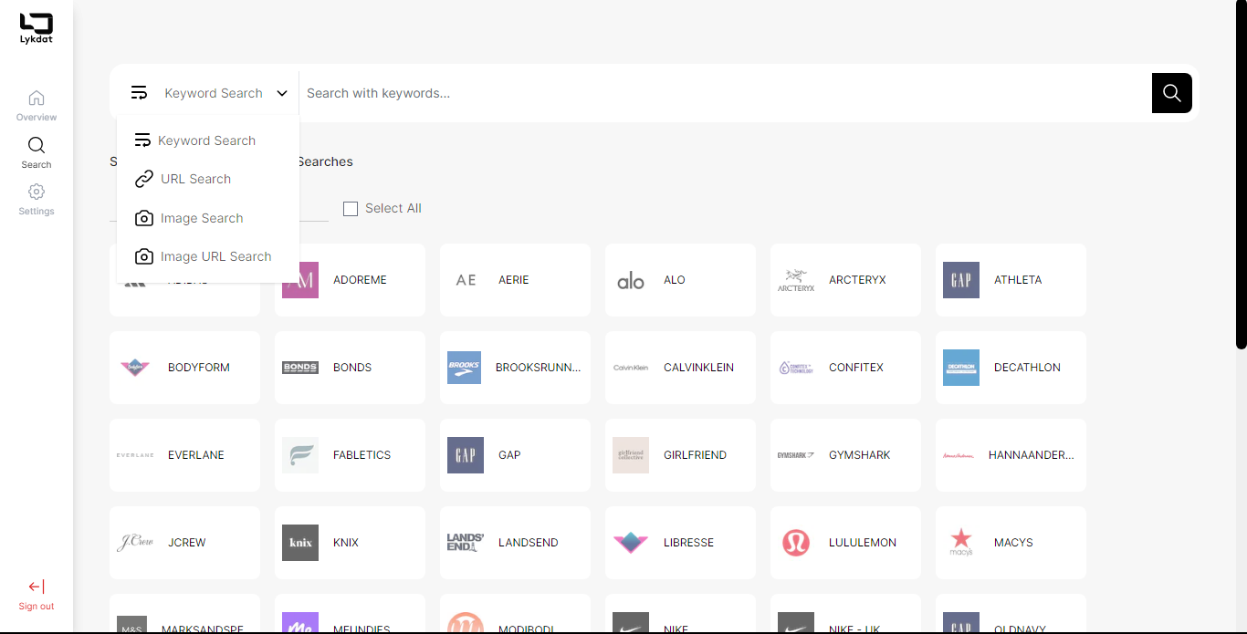Click the Confitex logo icon
This screenshot has height=634, width=1247.
coord(796,368)
